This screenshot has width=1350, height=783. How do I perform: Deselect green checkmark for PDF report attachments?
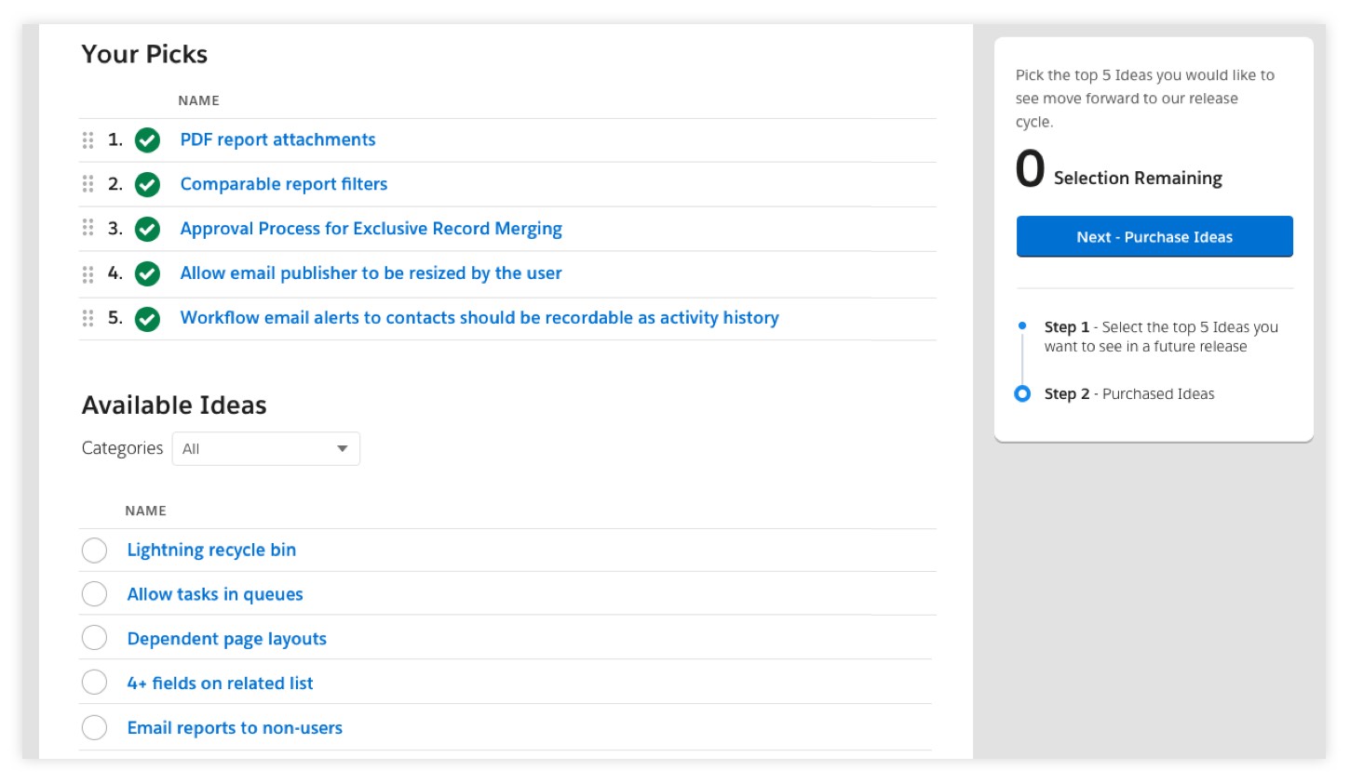[147, 140]
